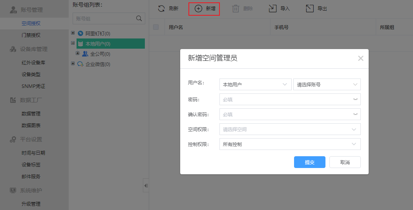Open 空间授权 in sidebar
This screenshot has height=210, width=413.
coord(31,24)
